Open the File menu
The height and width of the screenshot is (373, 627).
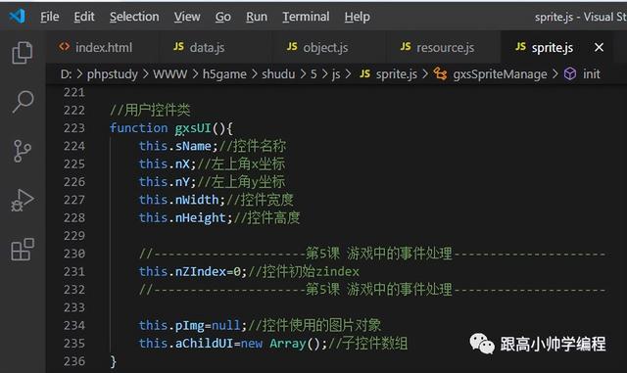[x=50, y=17]
